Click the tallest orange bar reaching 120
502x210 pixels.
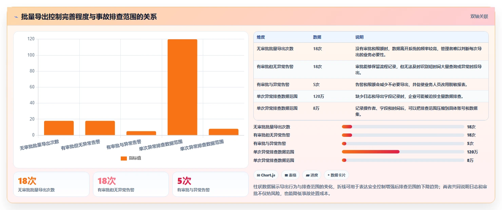182,87
